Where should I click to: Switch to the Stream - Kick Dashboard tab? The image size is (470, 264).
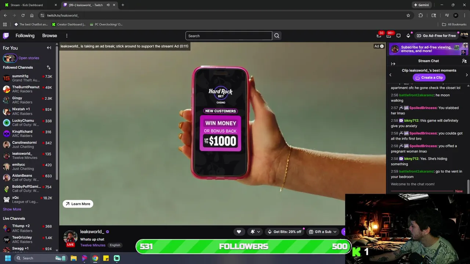tap(29, 5)
